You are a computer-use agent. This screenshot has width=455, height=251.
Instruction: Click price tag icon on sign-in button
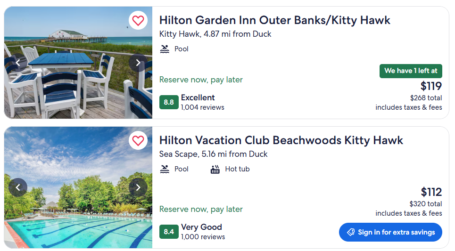coord(350,232)
